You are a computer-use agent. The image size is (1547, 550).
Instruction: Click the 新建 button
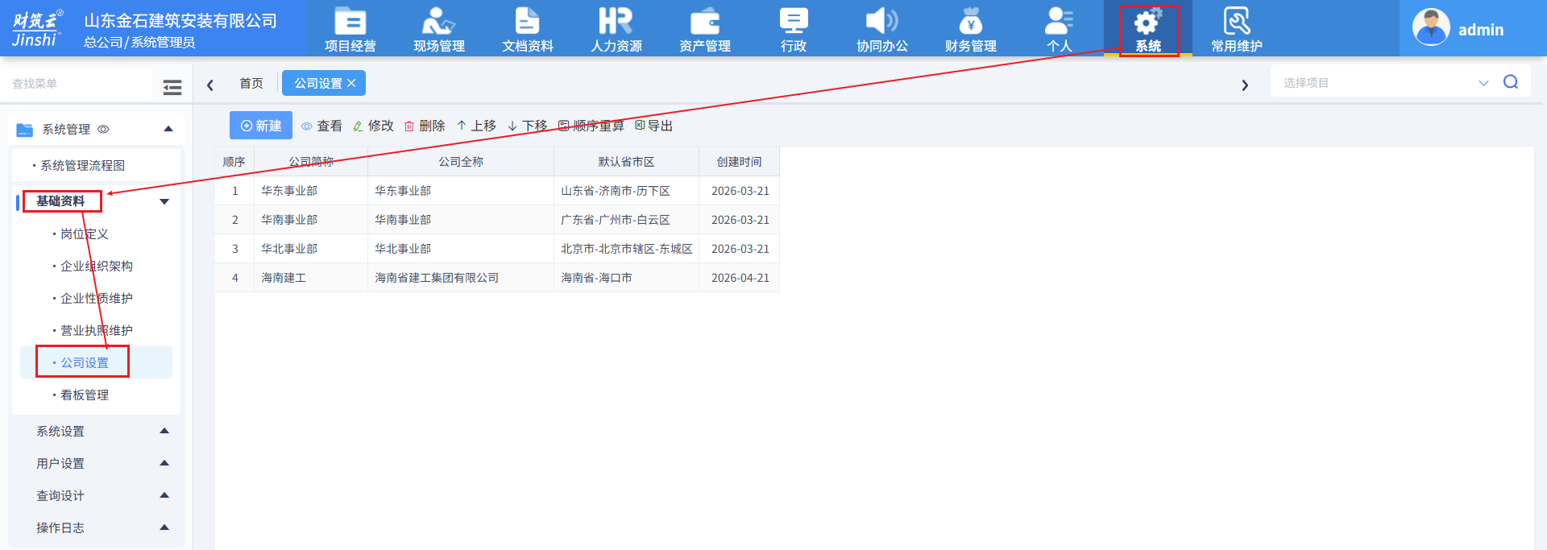(x=261, y=126)
